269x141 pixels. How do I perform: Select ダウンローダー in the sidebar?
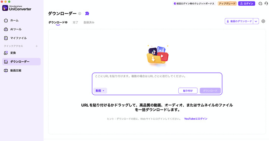coord(22,62)
